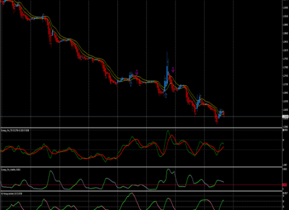This screenshot has height=210, width=289.
Task: Click the red level tag in volatility panel
Action: pyautogui.click(x=285, y=185)
